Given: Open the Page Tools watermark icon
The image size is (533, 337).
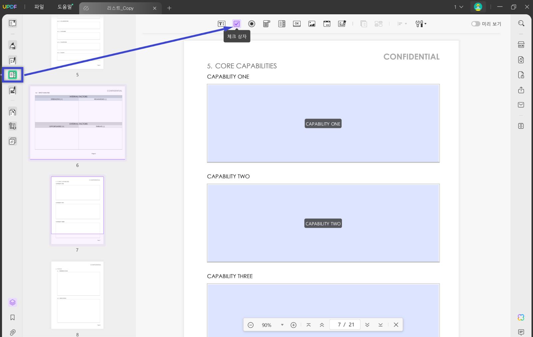Looking at the screenshot, I should pyautogui.click(x=12, y=141).
